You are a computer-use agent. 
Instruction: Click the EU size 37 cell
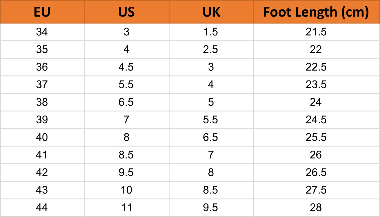point(42,85)
